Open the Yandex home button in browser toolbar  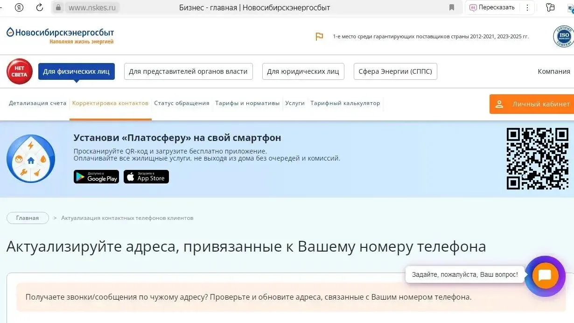coord(19,7)
